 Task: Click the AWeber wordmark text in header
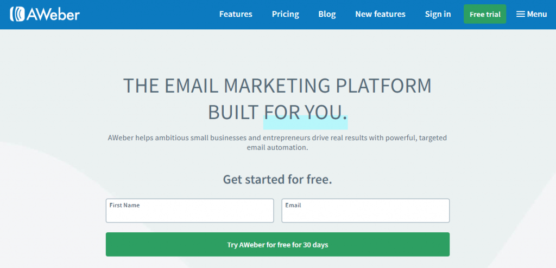click(53, 15)
